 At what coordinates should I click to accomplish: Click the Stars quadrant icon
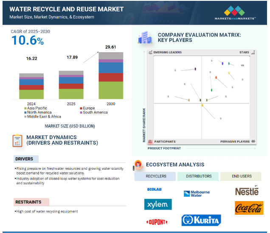click(x=253, y=52)
